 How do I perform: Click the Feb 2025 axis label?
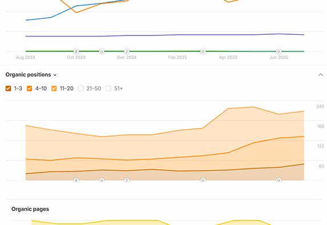[x=177, y=58]
